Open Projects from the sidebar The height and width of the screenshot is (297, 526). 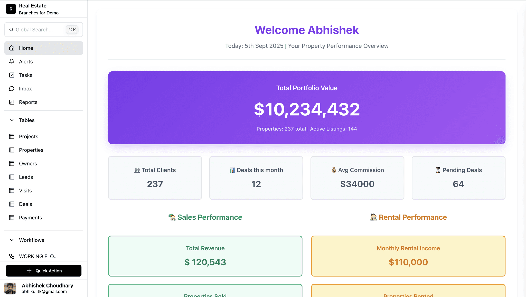coord(28,136)
